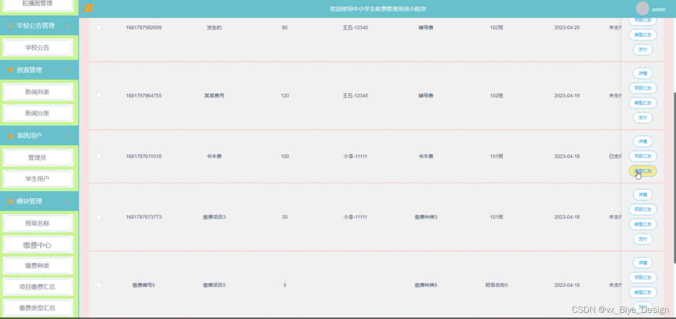This screenshot has width=676, height=319.
Task: Click the cell 1681787982699
Action: (x=144, y=27)
